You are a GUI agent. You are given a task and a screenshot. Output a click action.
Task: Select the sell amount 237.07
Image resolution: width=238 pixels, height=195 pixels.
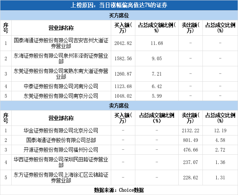point(190,162)
